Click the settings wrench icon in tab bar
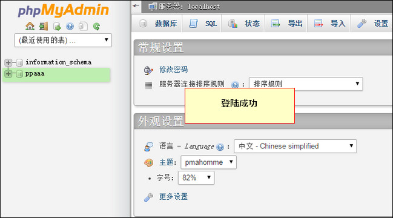The width and height of the screenshot is (393, 218). 362,24
